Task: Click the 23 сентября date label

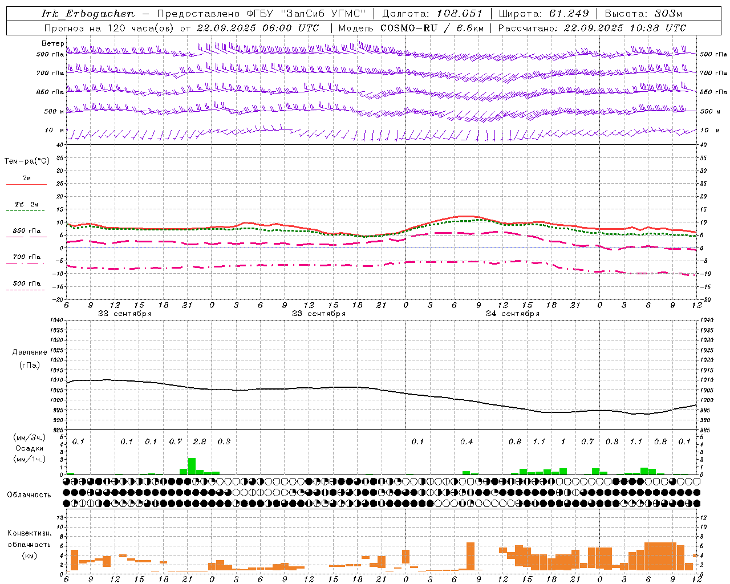Action: [319, 314]
